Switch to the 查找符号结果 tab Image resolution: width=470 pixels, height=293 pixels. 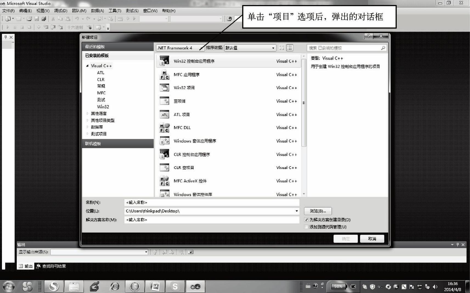51,266
